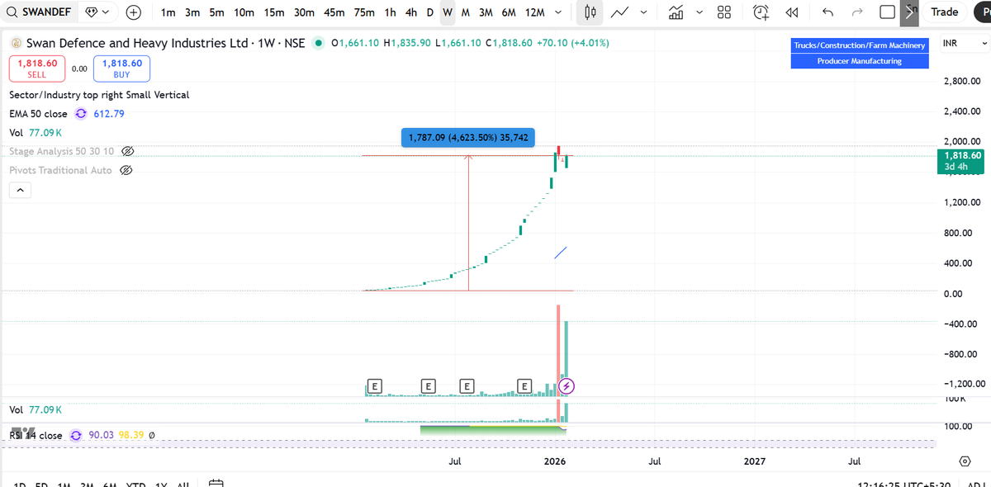Image resolution: width=991 pixels, height=487 pixels.
Task: Expand the timeframe list chevron after 12M
Action: point(559,12)
